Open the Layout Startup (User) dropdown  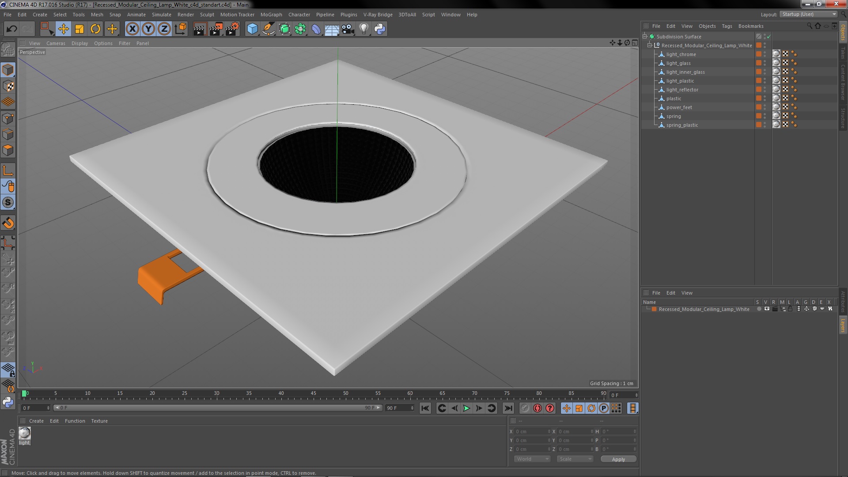[x=808, y=14]
